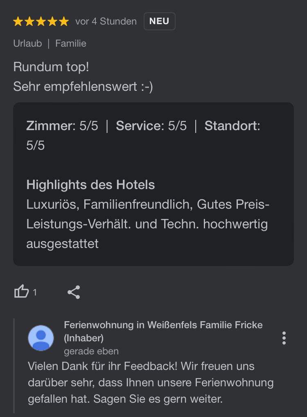Click the "Highlights des Hotels" heading

click(x=90, y=185)
